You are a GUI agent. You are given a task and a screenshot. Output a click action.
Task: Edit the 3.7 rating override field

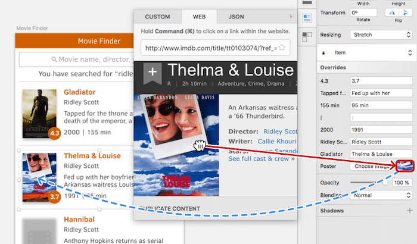(381, 81)
